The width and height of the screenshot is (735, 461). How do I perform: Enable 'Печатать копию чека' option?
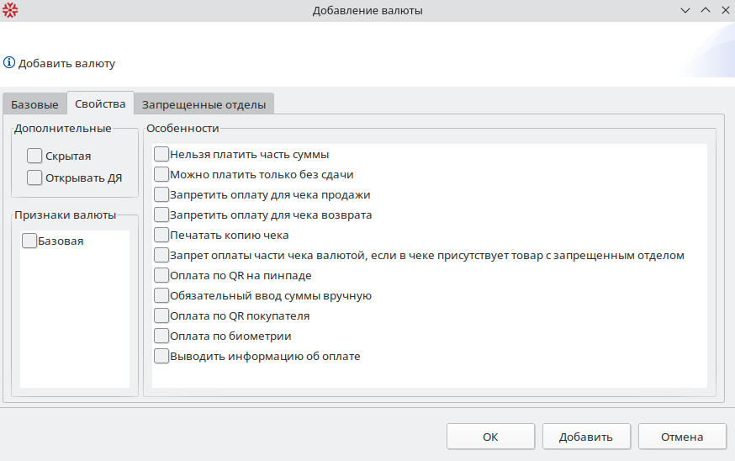[162, 236]
